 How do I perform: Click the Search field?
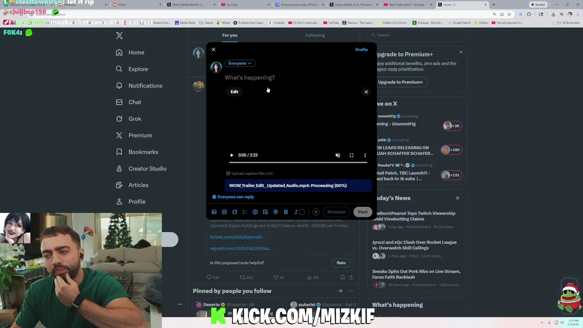coord(417,35)
